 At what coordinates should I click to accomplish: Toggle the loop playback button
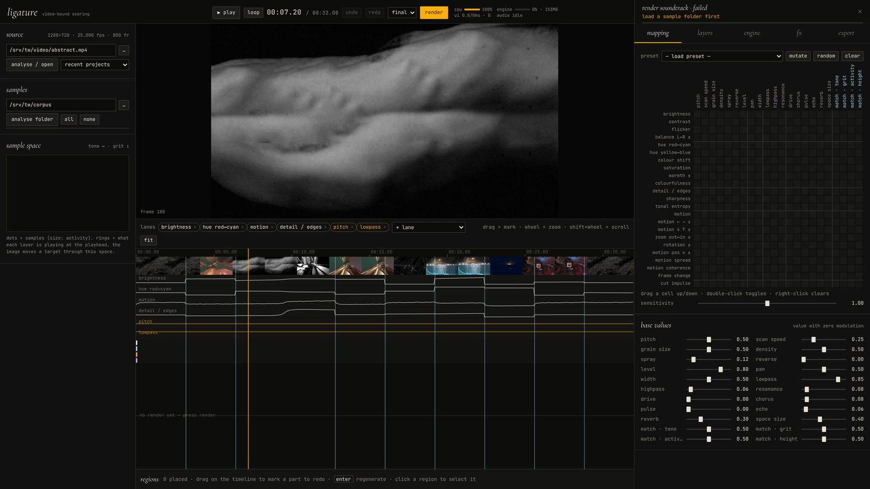(254, 12)
